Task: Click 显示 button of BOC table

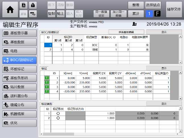Action: (164, 32)
